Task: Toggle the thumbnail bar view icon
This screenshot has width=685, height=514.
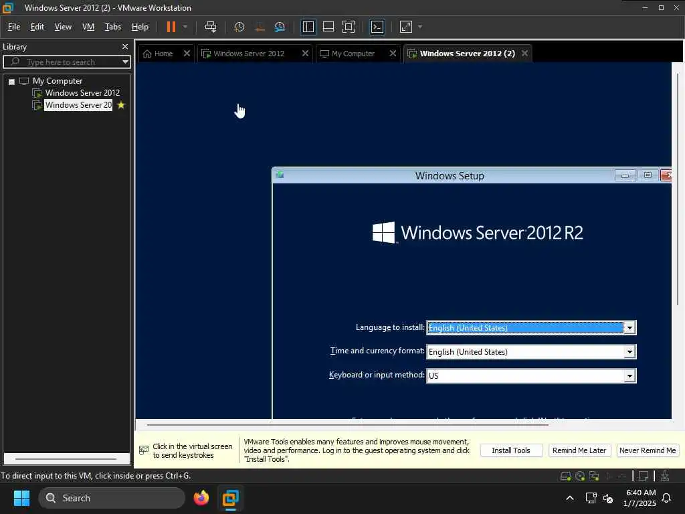Action: [328, 27]
